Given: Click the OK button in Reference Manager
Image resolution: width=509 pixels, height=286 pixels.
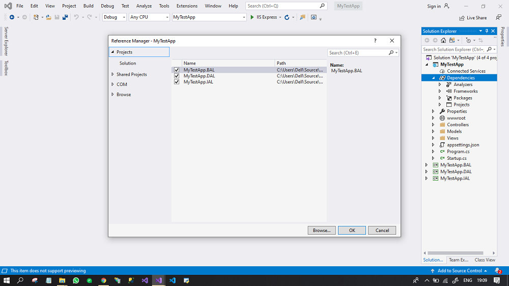Looking at the screenshot, I should click(x=352, y=230).
